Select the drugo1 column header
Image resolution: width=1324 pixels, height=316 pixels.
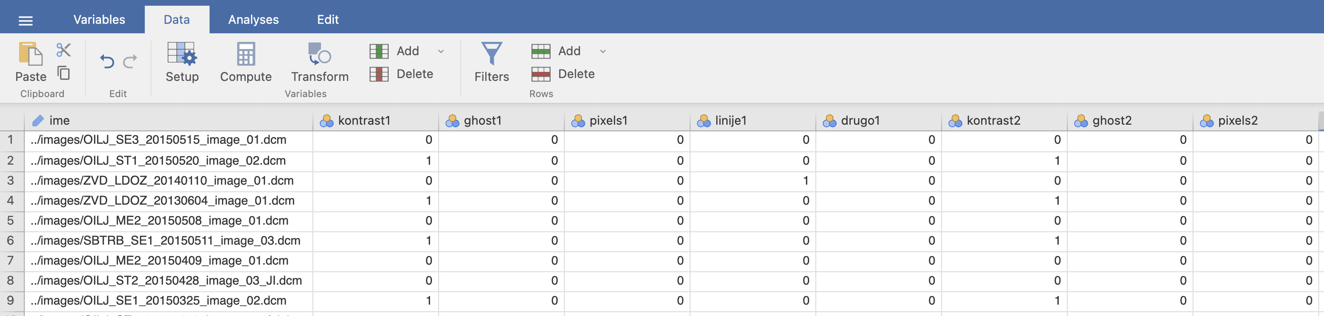(x=878, y=121)
